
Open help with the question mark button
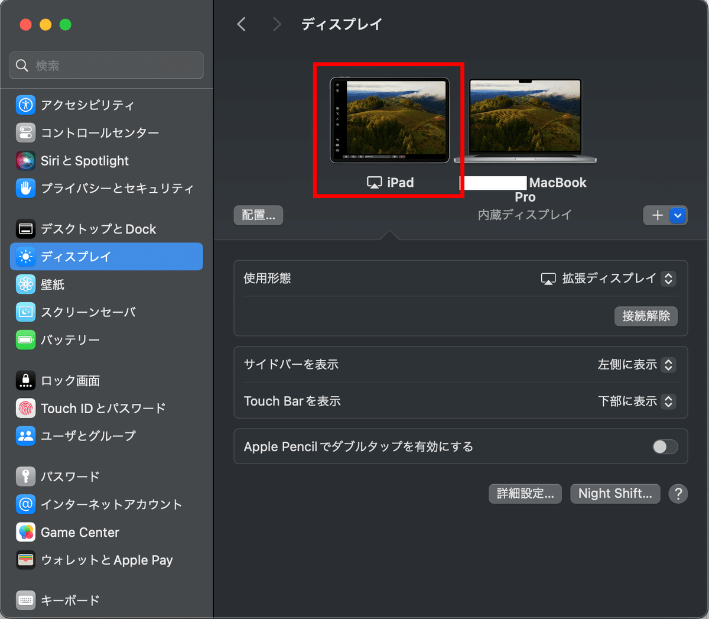tap(678, 494)
